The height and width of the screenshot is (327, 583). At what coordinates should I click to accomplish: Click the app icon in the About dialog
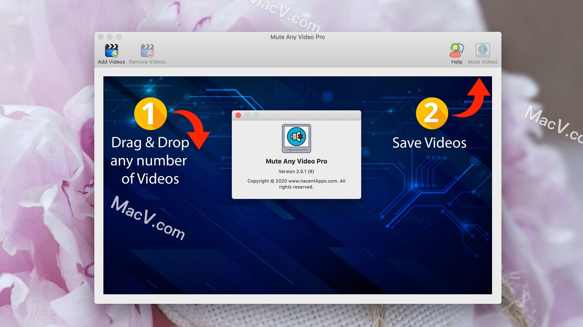[x=296, y=138]
